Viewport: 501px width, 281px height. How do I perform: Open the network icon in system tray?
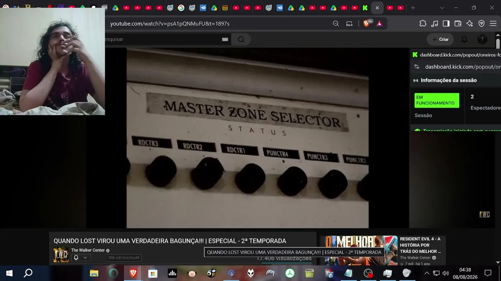click(436, 273)
